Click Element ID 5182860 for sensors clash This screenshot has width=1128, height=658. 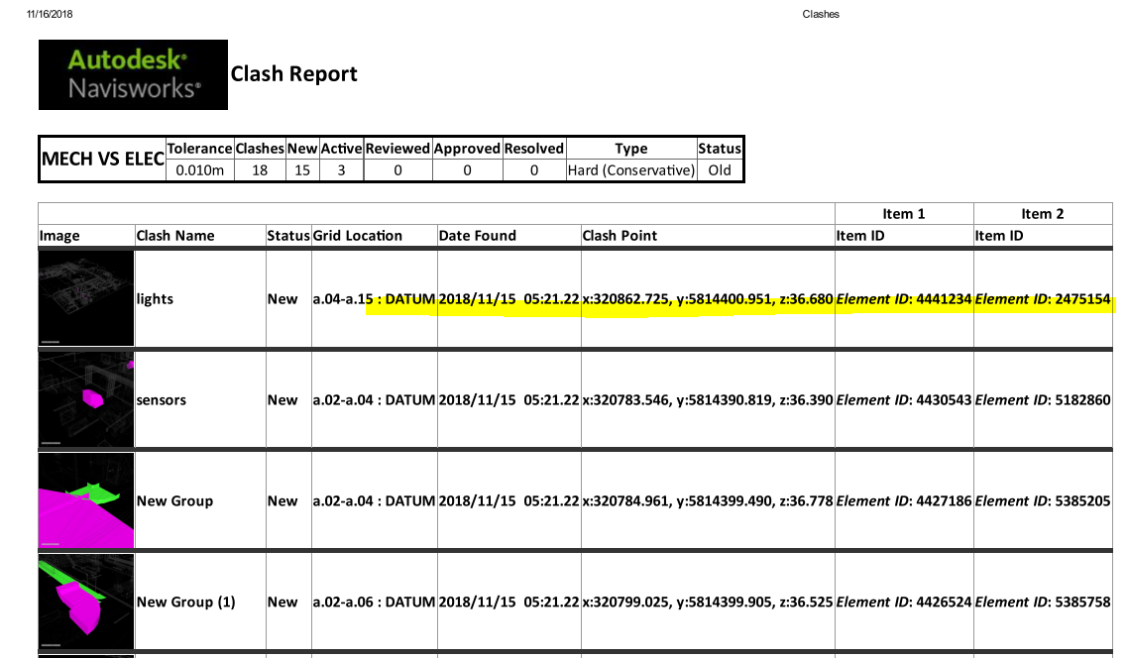tap(1042, 400)
